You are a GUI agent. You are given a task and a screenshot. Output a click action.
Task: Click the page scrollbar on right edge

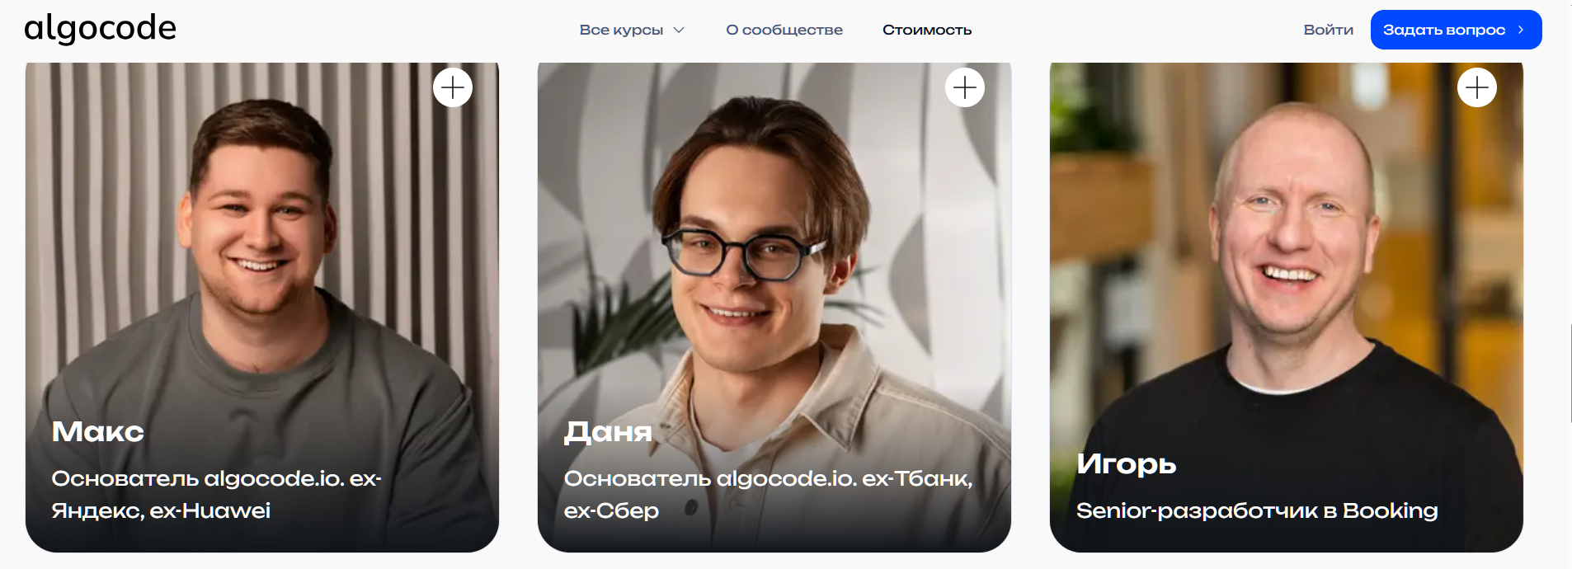tap(1570, 374)
